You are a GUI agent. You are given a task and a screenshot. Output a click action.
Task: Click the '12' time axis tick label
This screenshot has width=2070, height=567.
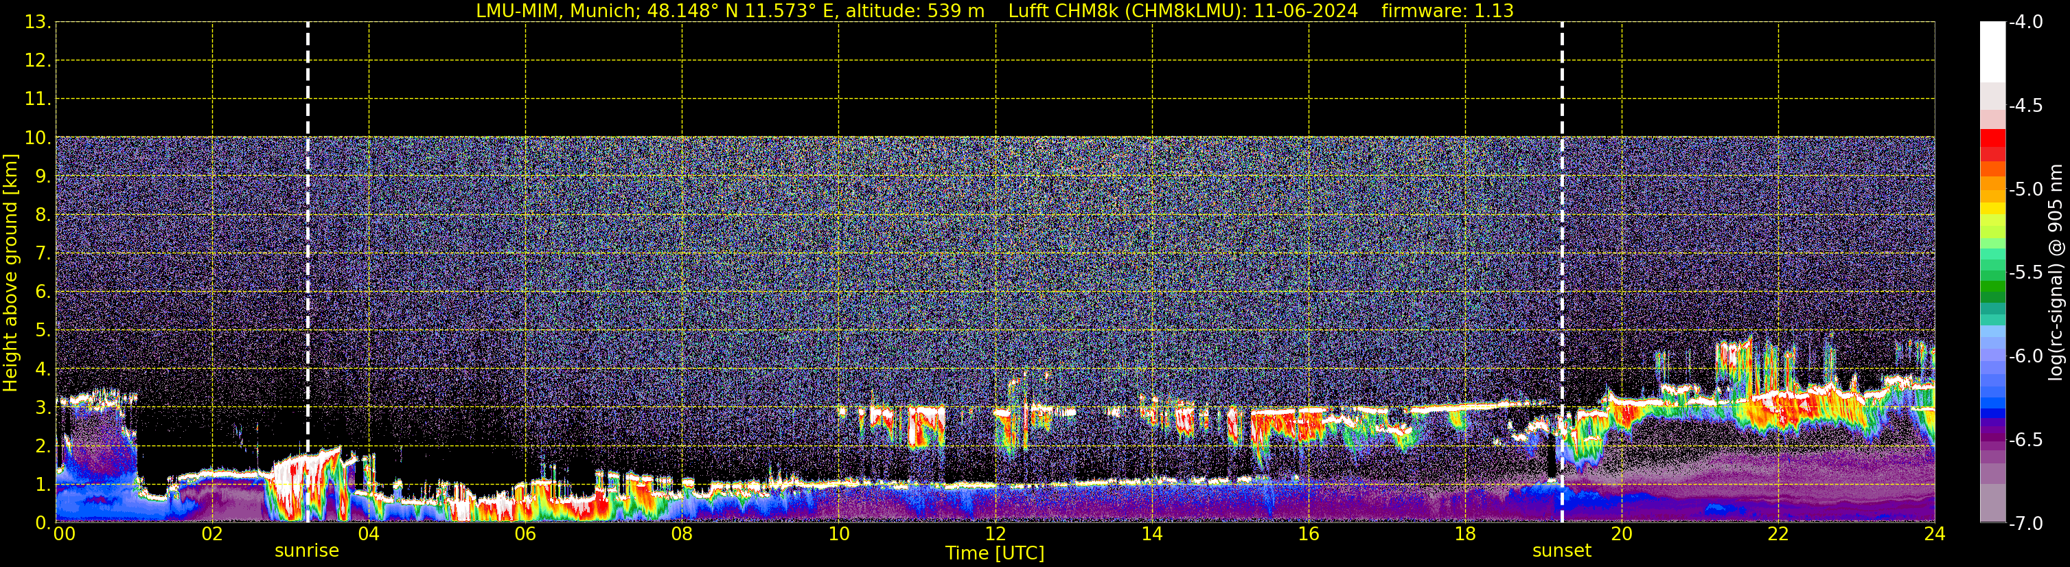point(996,534)
